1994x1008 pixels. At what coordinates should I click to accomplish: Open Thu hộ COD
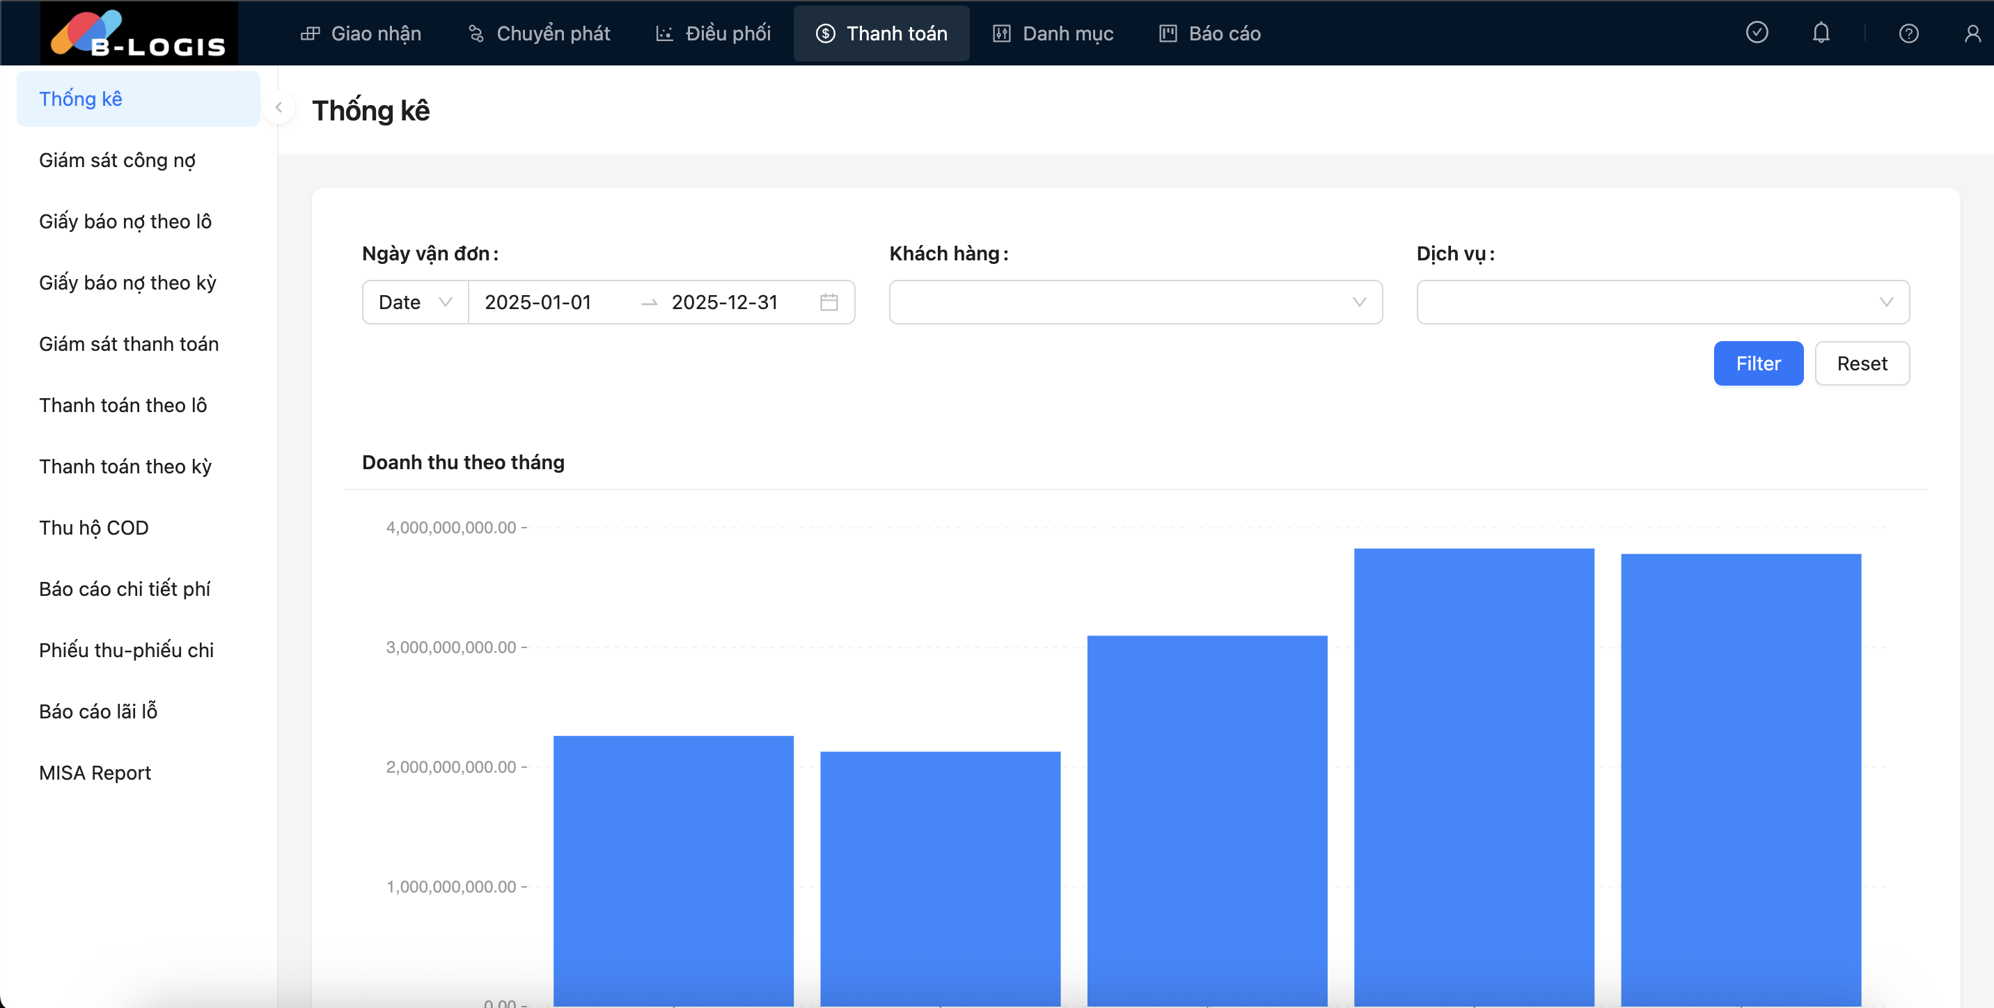coord(138,527)
